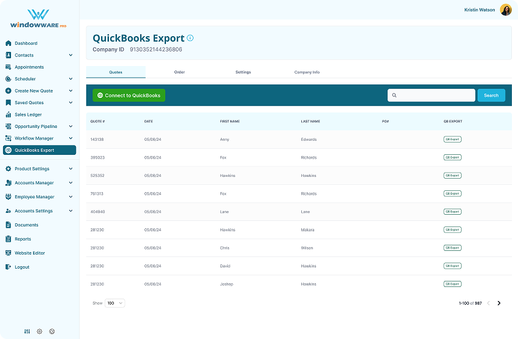Click the QuickBooks Export sidebar icon
Viewport: 518px width, 339px height.
tap(9, 150)
